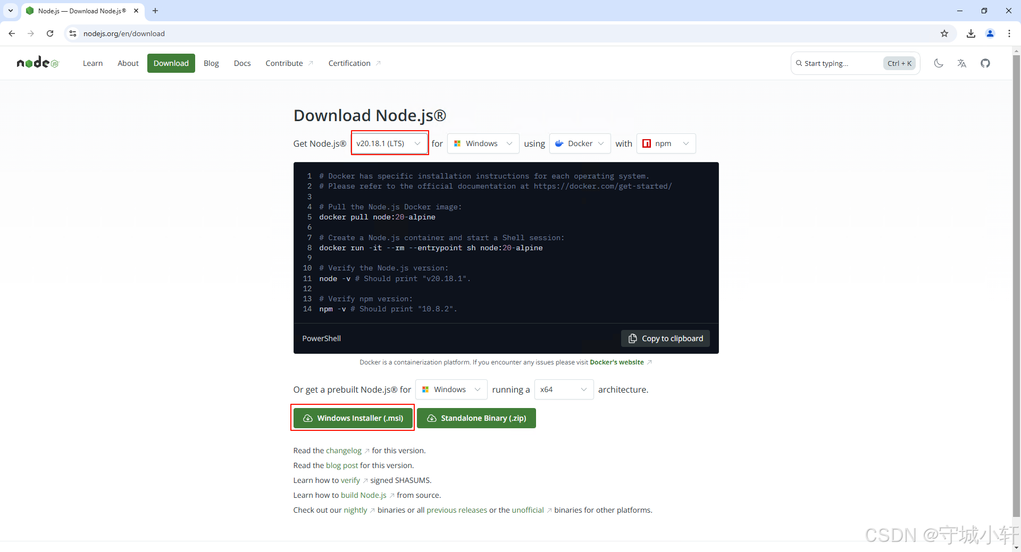Click the browser back arrow
This screenshot has height=552, width=1021.
[12, 33]
